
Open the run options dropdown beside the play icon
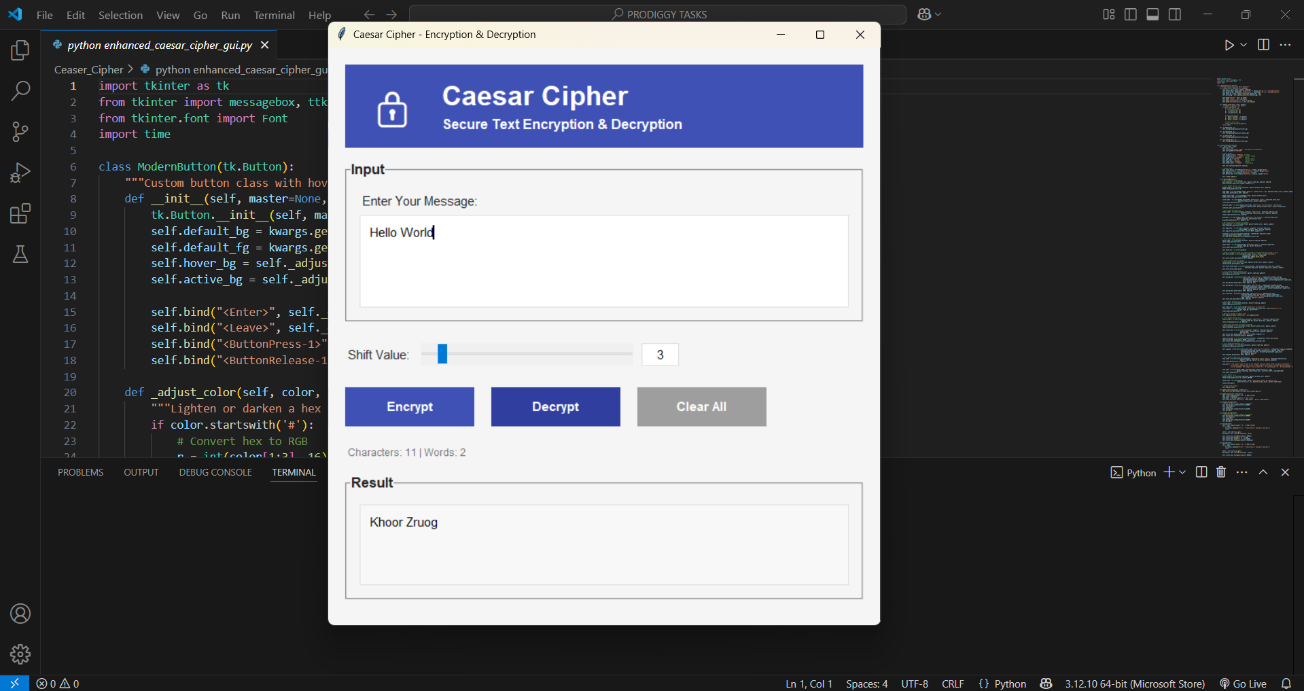pyautogui.click(x=1244, y=45)
